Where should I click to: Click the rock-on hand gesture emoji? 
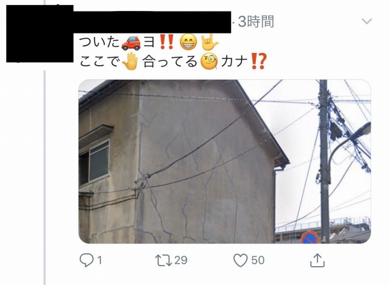[210, 42]
